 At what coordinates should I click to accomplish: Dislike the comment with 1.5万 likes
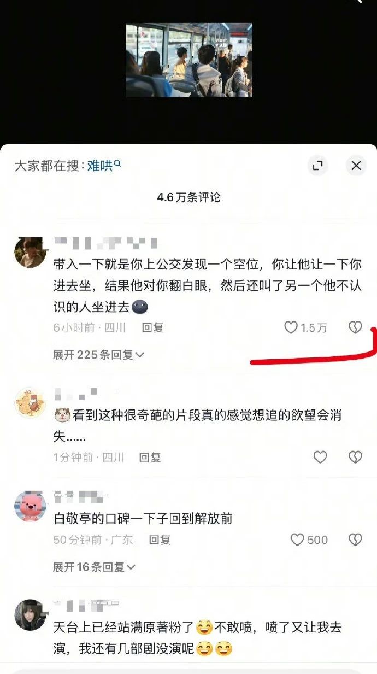tap(355, 327)
